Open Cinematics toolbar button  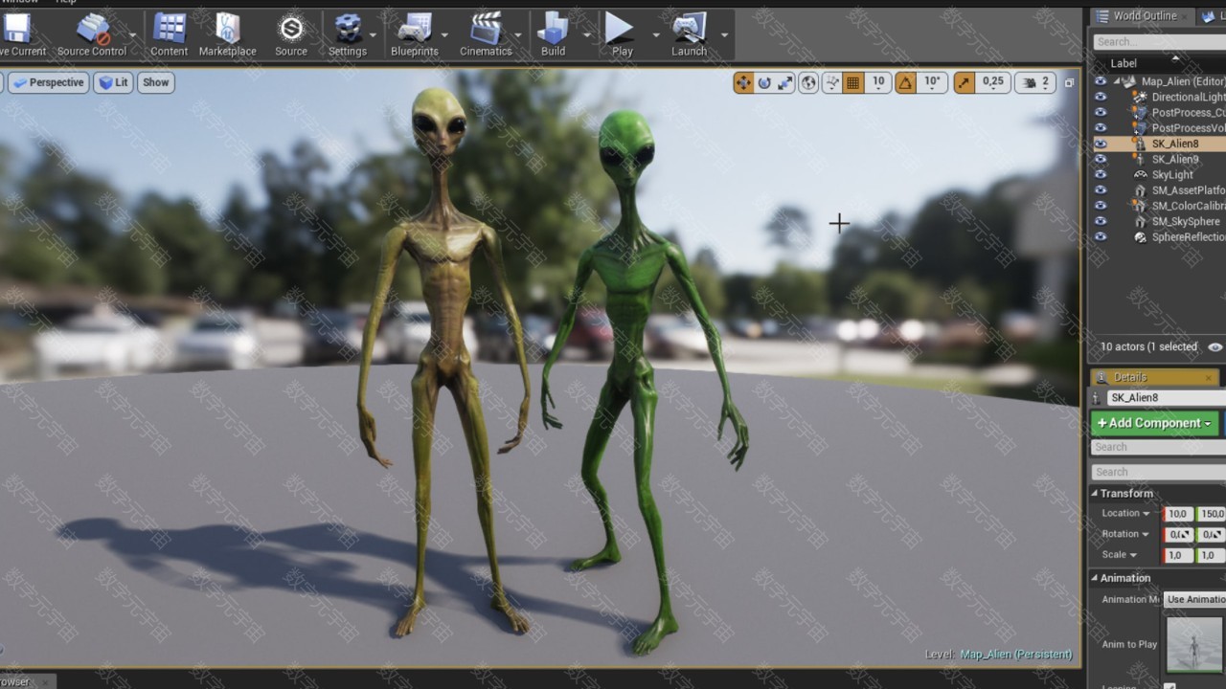[x=486, y=34]
